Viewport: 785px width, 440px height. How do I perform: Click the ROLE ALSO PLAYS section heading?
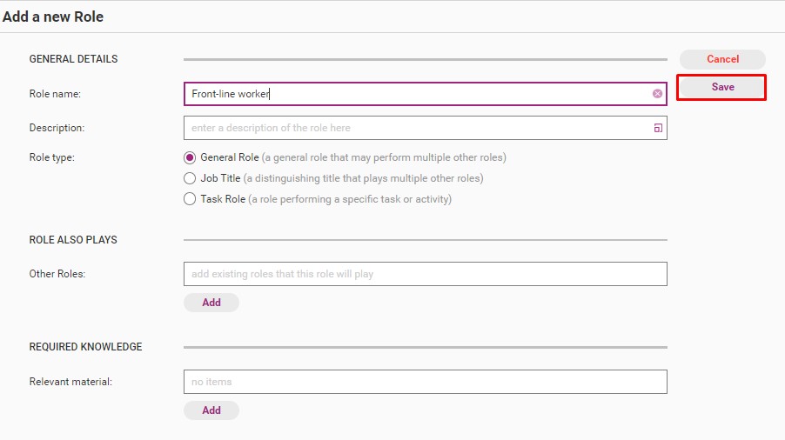click(x=73, y=240)
